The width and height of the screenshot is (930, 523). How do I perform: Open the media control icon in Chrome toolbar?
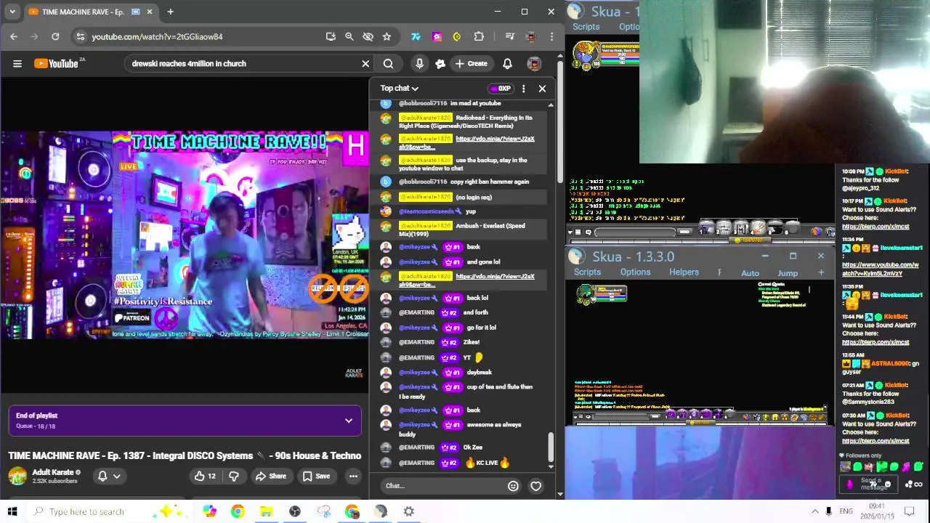click(x=509, y=36)
